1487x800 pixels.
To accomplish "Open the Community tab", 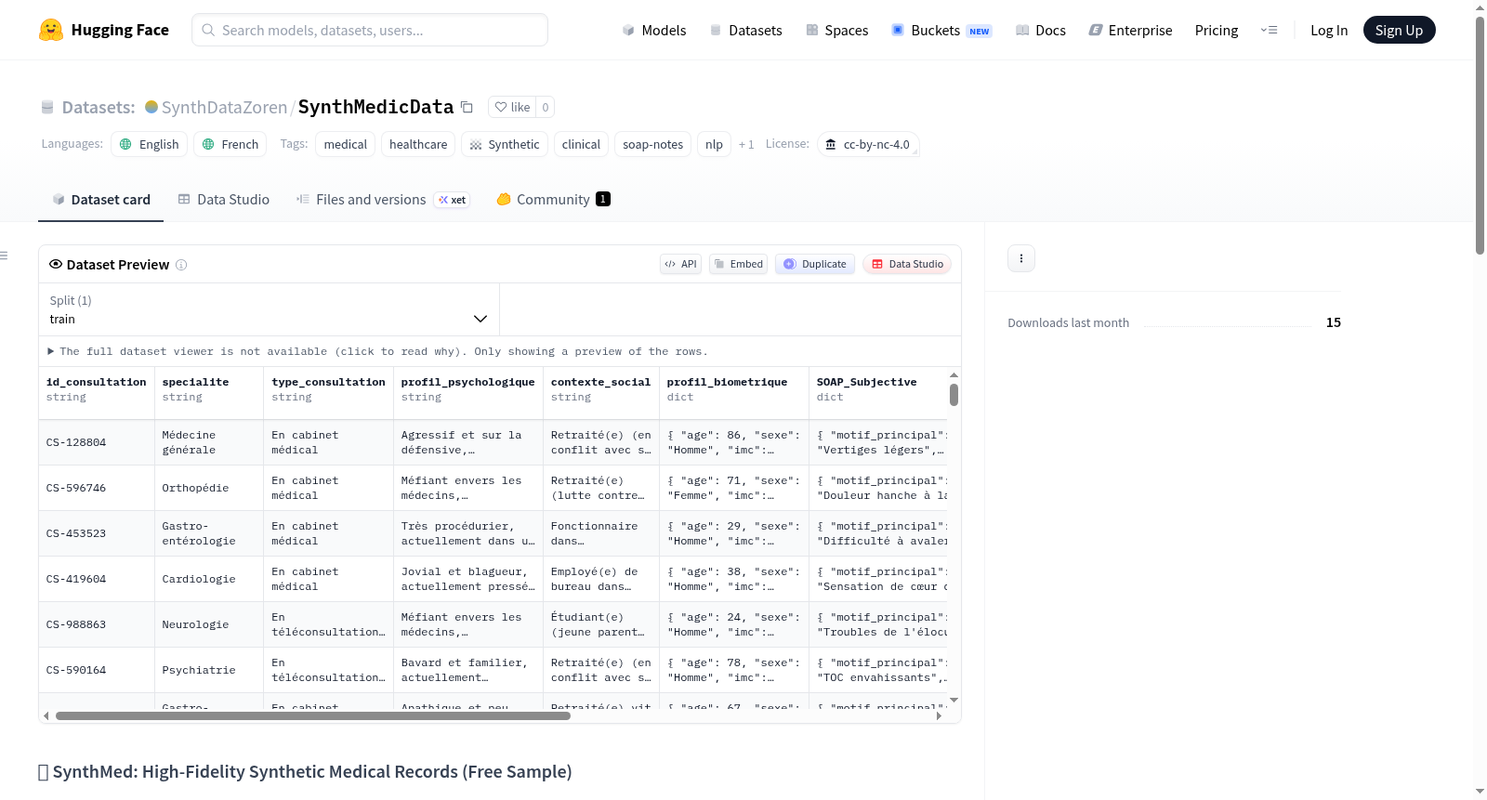I will [x=553, y=200].
